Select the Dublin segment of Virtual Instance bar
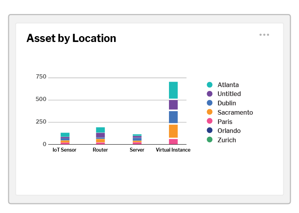This screenshot has width=299, height=213. click(173, 117)
